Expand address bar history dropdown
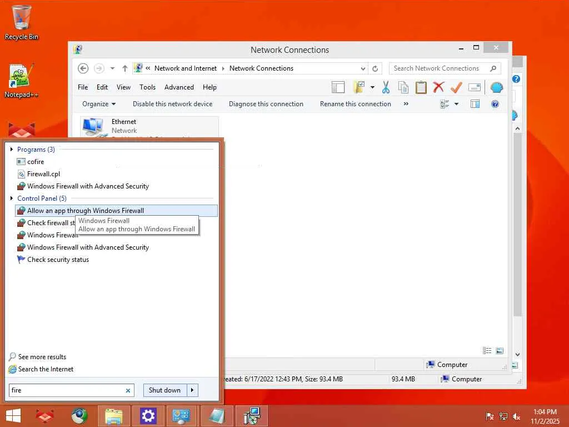Viewport: 569px width, 427px height. coord(362,68)
